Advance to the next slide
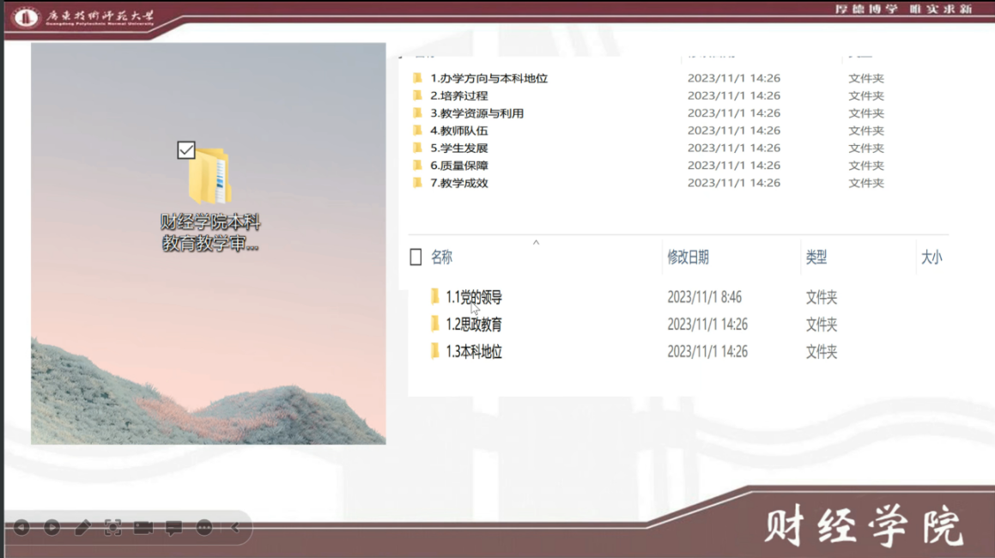Image resolution: width=995 pixels, height=558 pixels. (52, 527)
